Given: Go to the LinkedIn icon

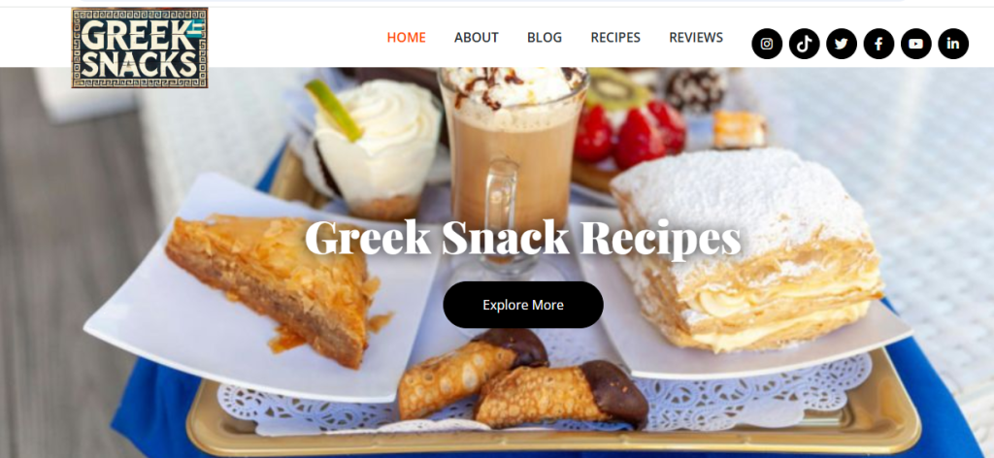Looking at the screenshot, I should click(x=953, y=44).
